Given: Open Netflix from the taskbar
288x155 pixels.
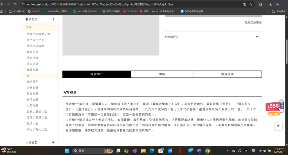Looking at the screenshot, I should 180,151.
